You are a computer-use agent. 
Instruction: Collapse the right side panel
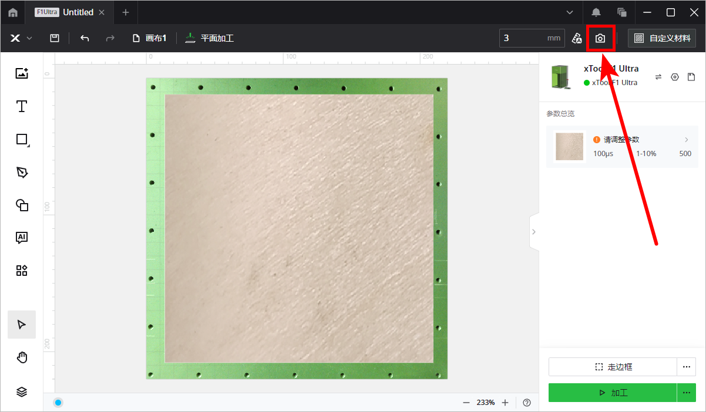click(x=533, y=232)
